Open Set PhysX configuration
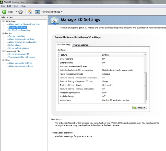The height and width of the screenshot is (151, 166). [19, 30]
